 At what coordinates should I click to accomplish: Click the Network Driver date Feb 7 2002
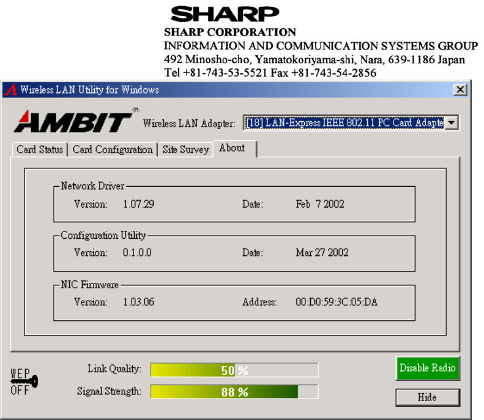tap(320, 204)
